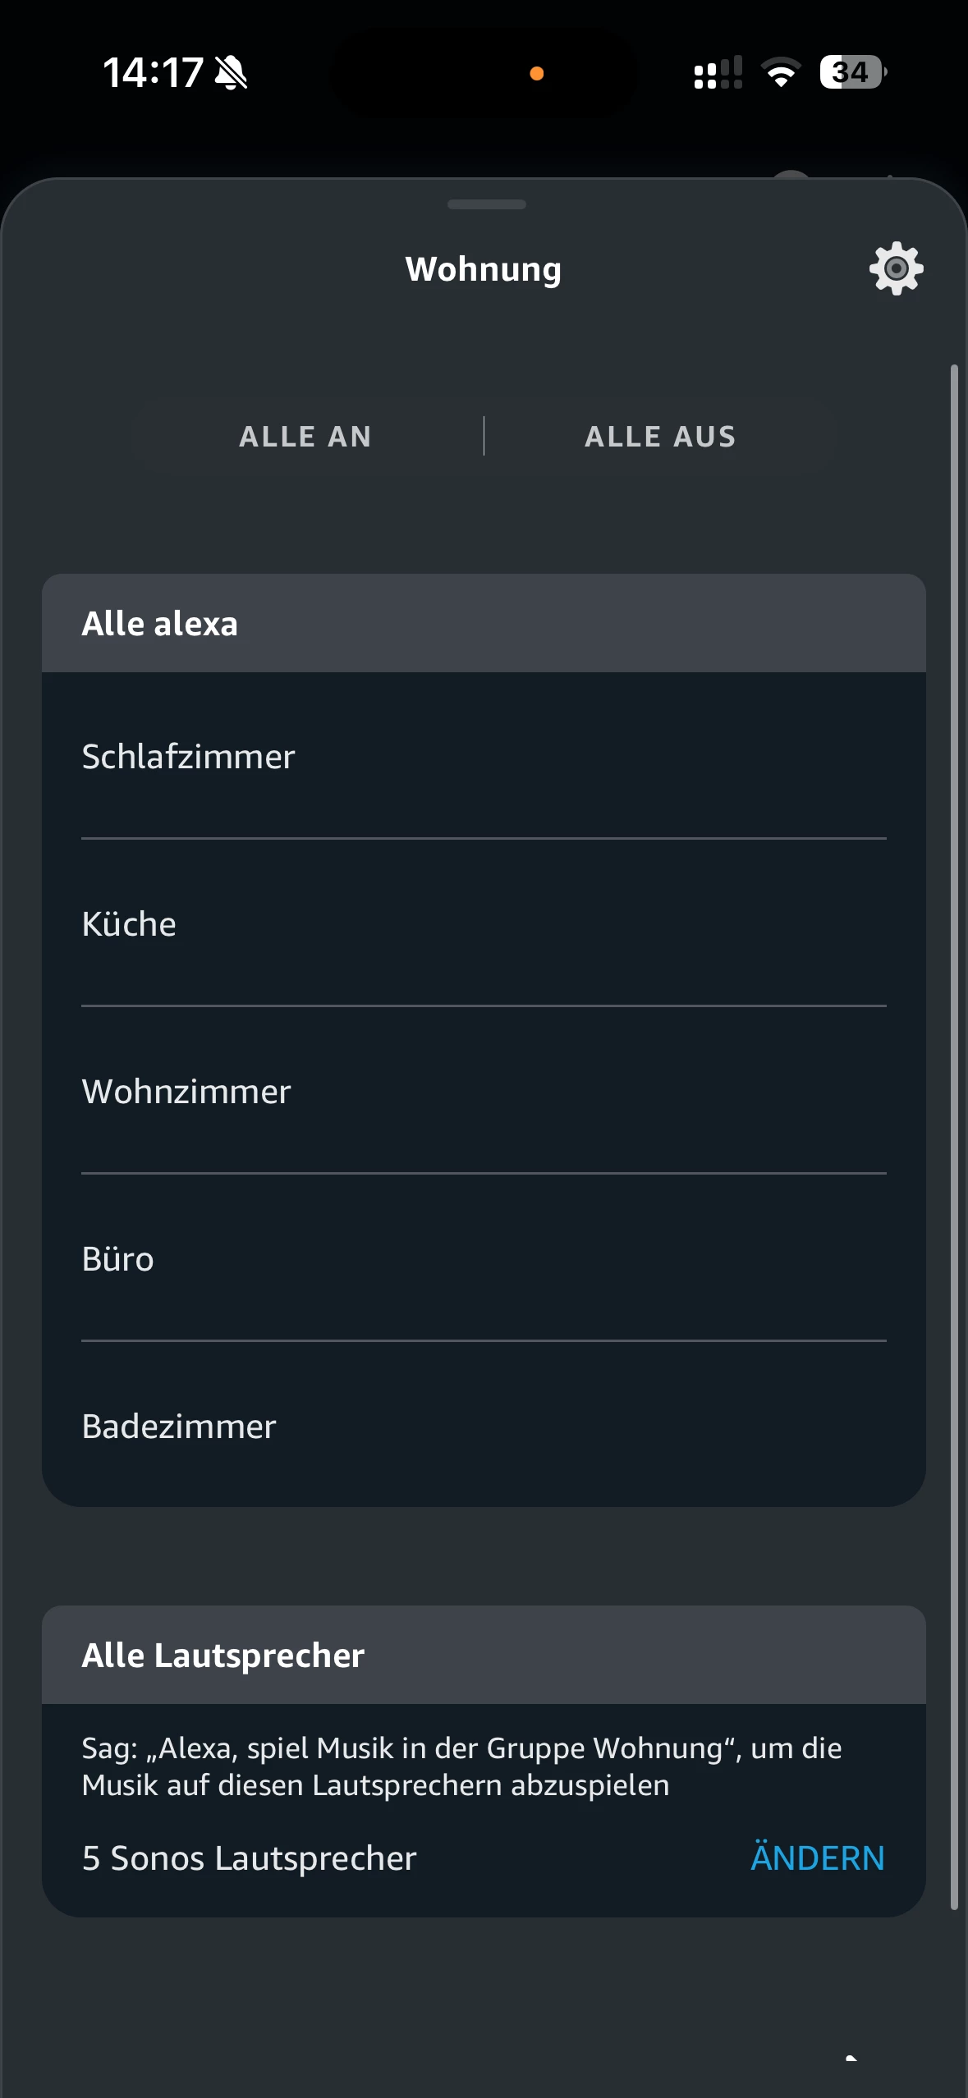
Task: Tap the 5 Sonos Lautsprecher entry
Action: (250, 1858)
